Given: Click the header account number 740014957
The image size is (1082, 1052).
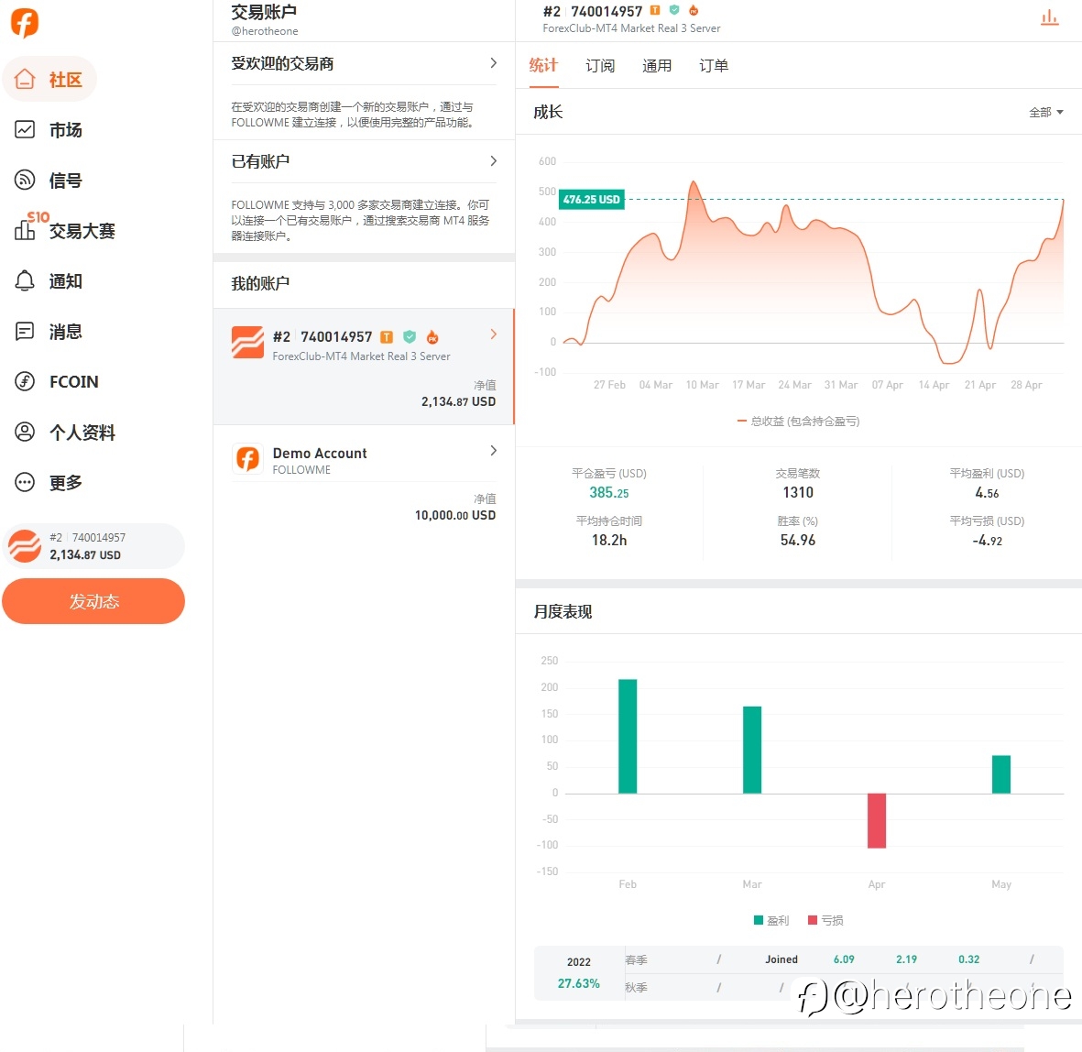Looking at the screenshot, I should [x=607, y=11].
